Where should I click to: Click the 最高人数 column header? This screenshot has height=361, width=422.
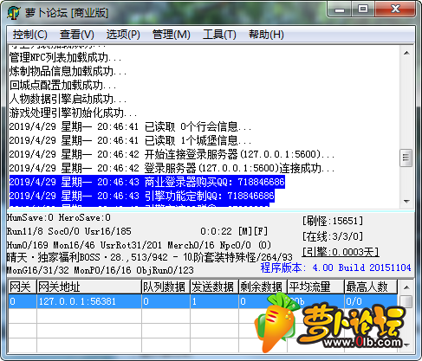coord(371,287)
